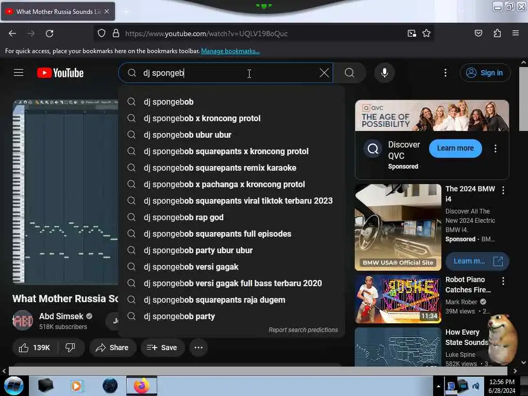Choose suggestion "dj spongebob"
Screen dimensions: 528x396
coord(232,102)
